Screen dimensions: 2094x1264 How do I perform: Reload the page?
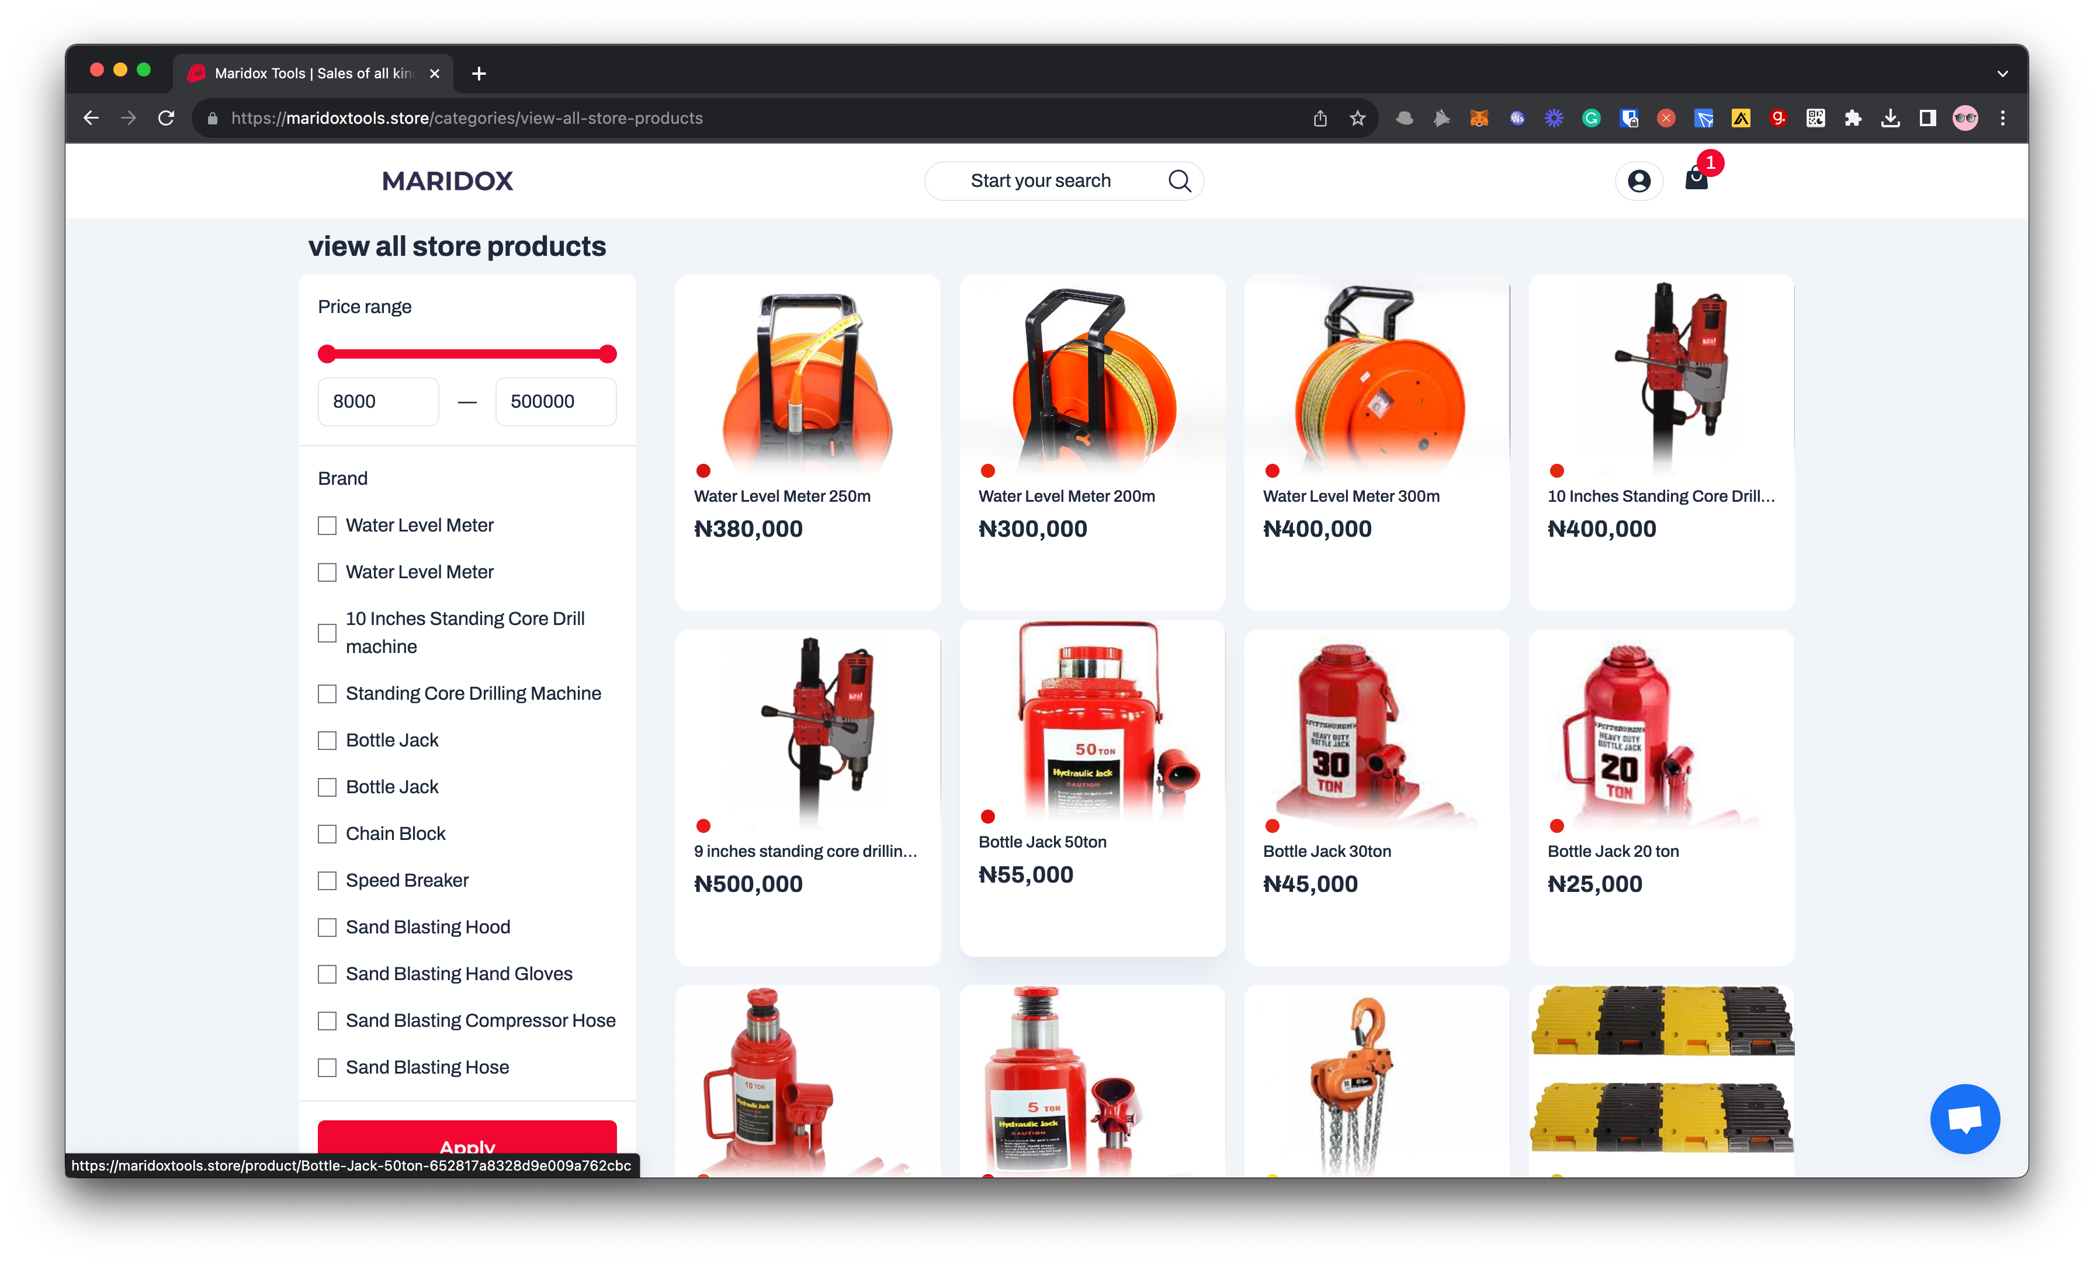pos(167,118)
